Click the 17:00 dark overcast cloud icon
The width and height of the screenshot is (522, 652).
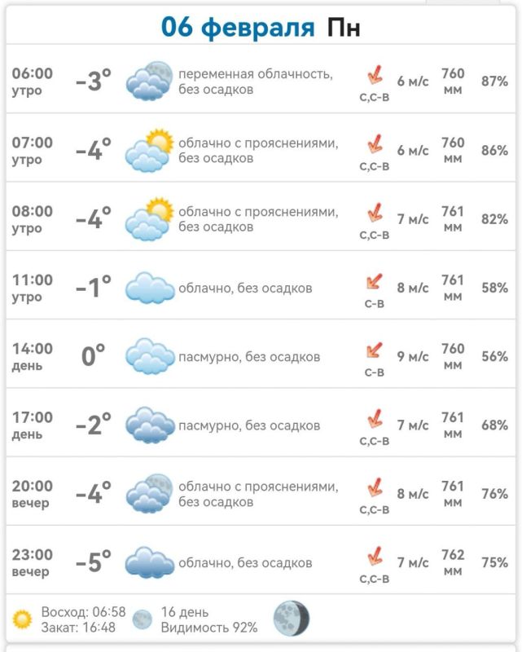[x=150, y=425]
